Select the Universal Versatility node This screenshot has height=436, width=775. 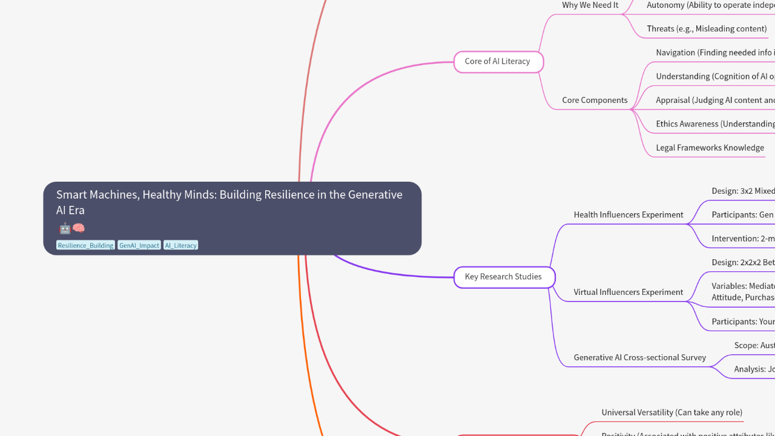(x=672, y=412)
